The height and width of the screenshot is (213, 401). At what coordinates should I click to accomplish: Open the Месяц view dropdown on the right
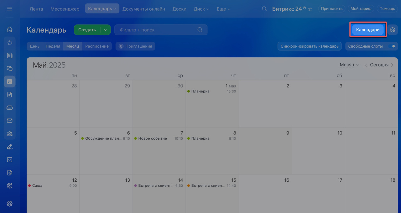(x=349, y=65)
